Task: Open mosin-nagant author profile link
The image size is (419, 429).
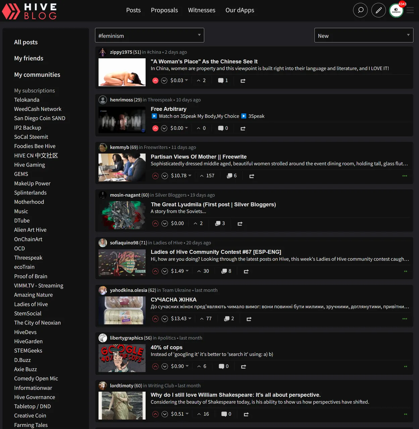Action: pos(125,195)
